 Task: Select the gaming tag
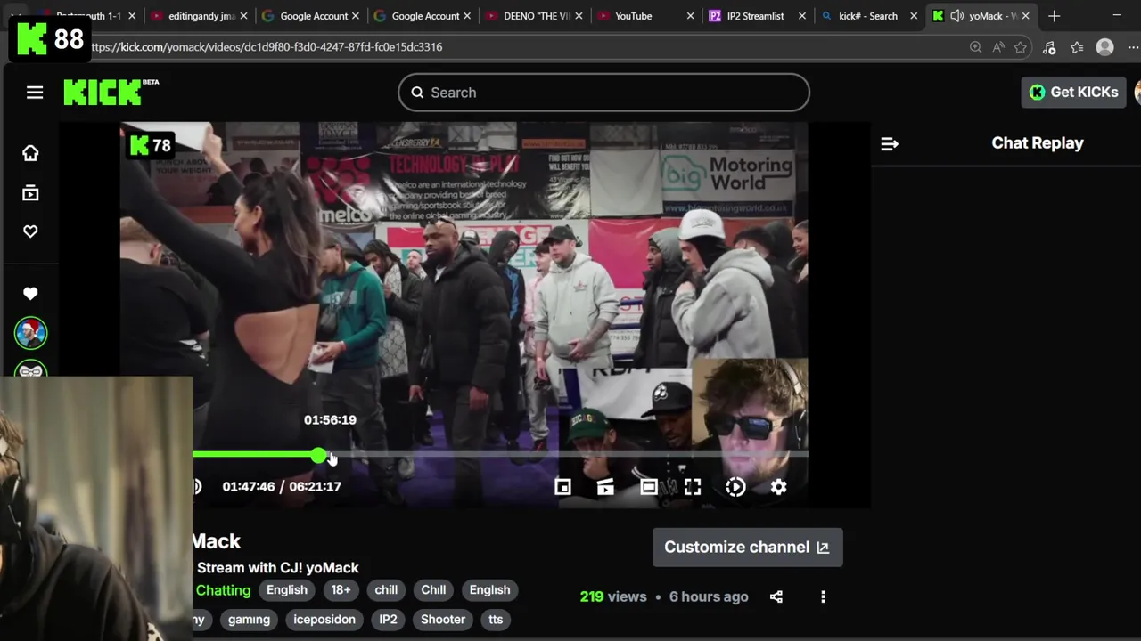click(x=249, y=620)
